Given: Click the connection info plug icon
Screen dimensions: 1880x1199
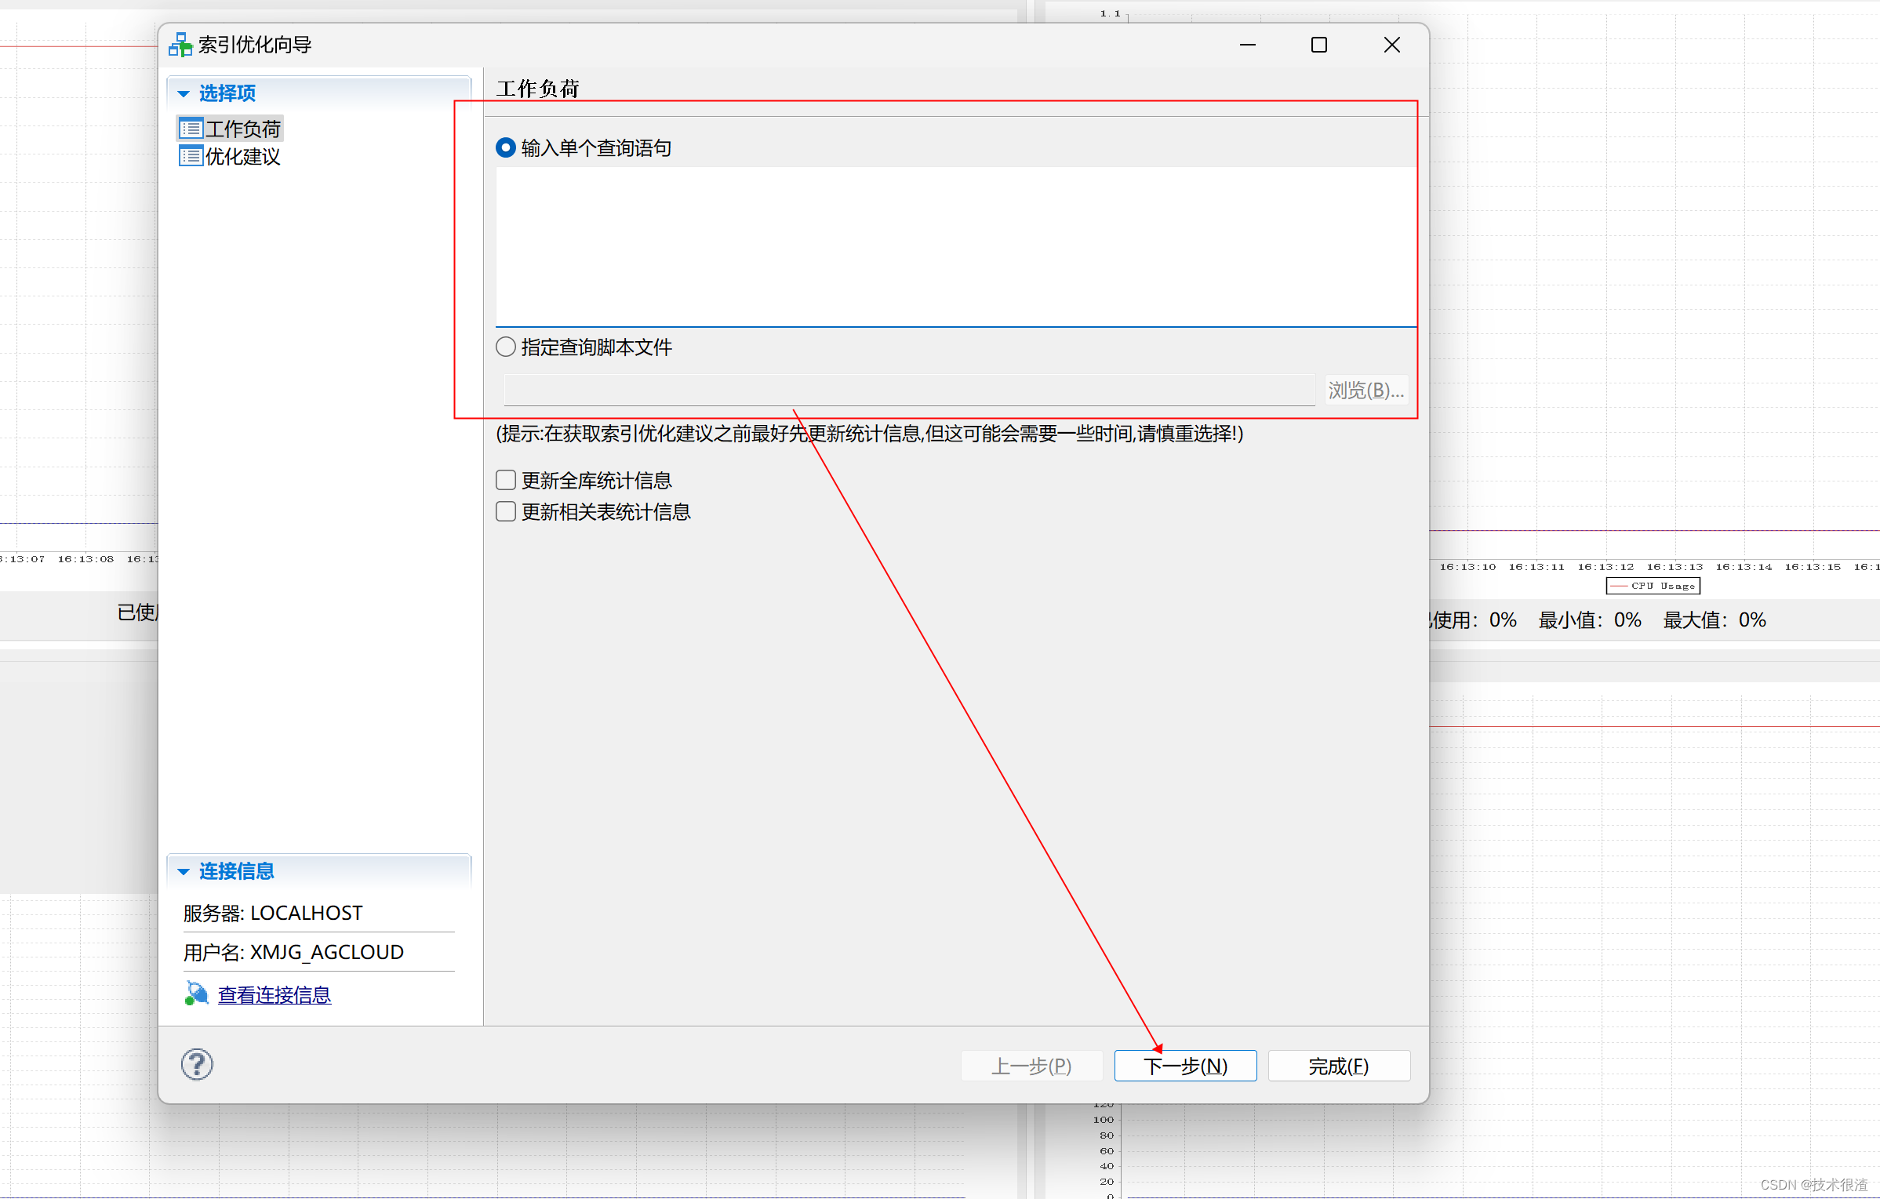Looking at the screenshot, I should pos(196,994).
